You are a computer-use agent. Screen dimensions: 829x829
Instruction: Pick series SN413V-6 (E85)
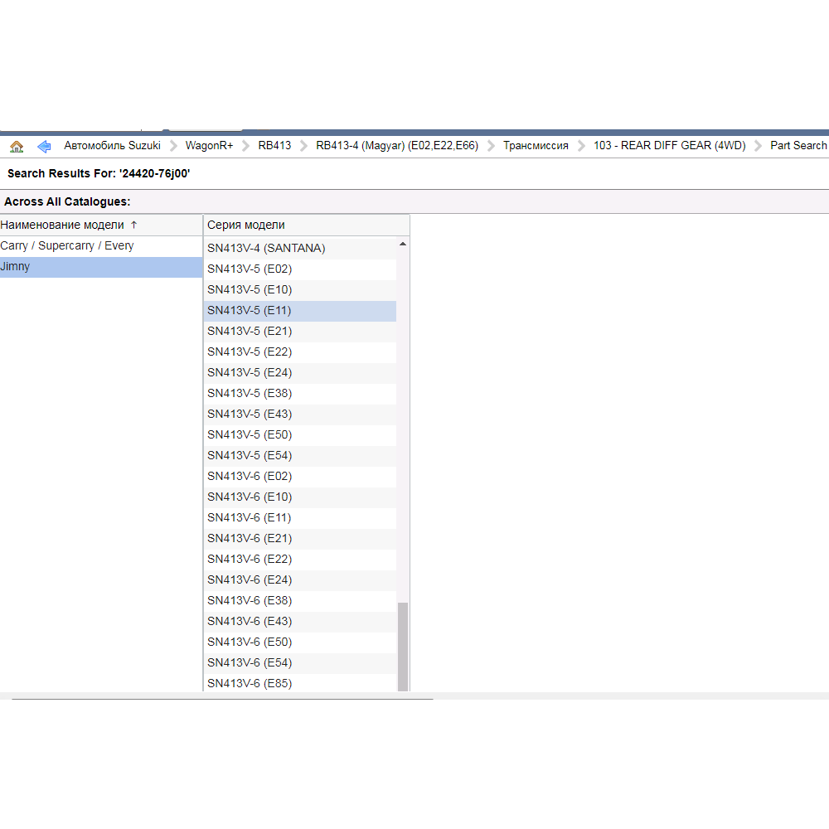coord(250,683)
